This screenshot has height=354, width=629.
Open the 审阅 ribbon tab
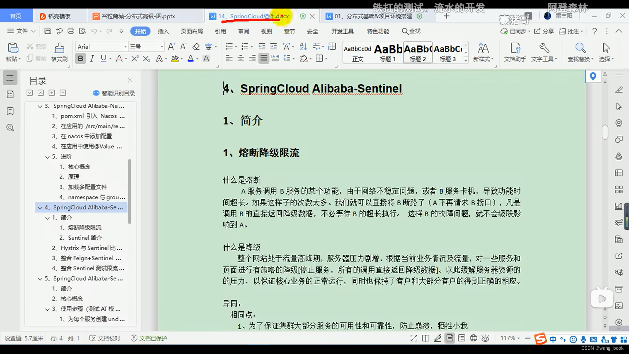click(243, 31)
